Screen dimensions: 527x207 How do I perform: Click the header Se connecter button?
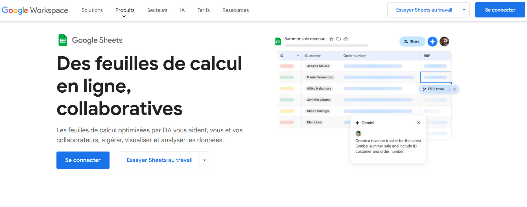500,10
